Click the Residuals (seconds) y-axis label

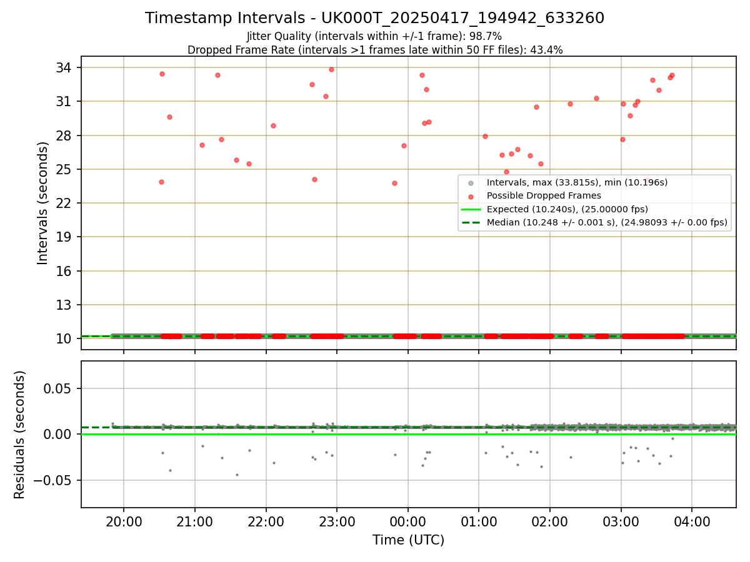tap(19, 435)
